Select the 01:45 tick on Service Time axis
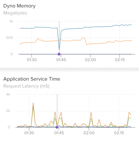 [x=59, y=133]
